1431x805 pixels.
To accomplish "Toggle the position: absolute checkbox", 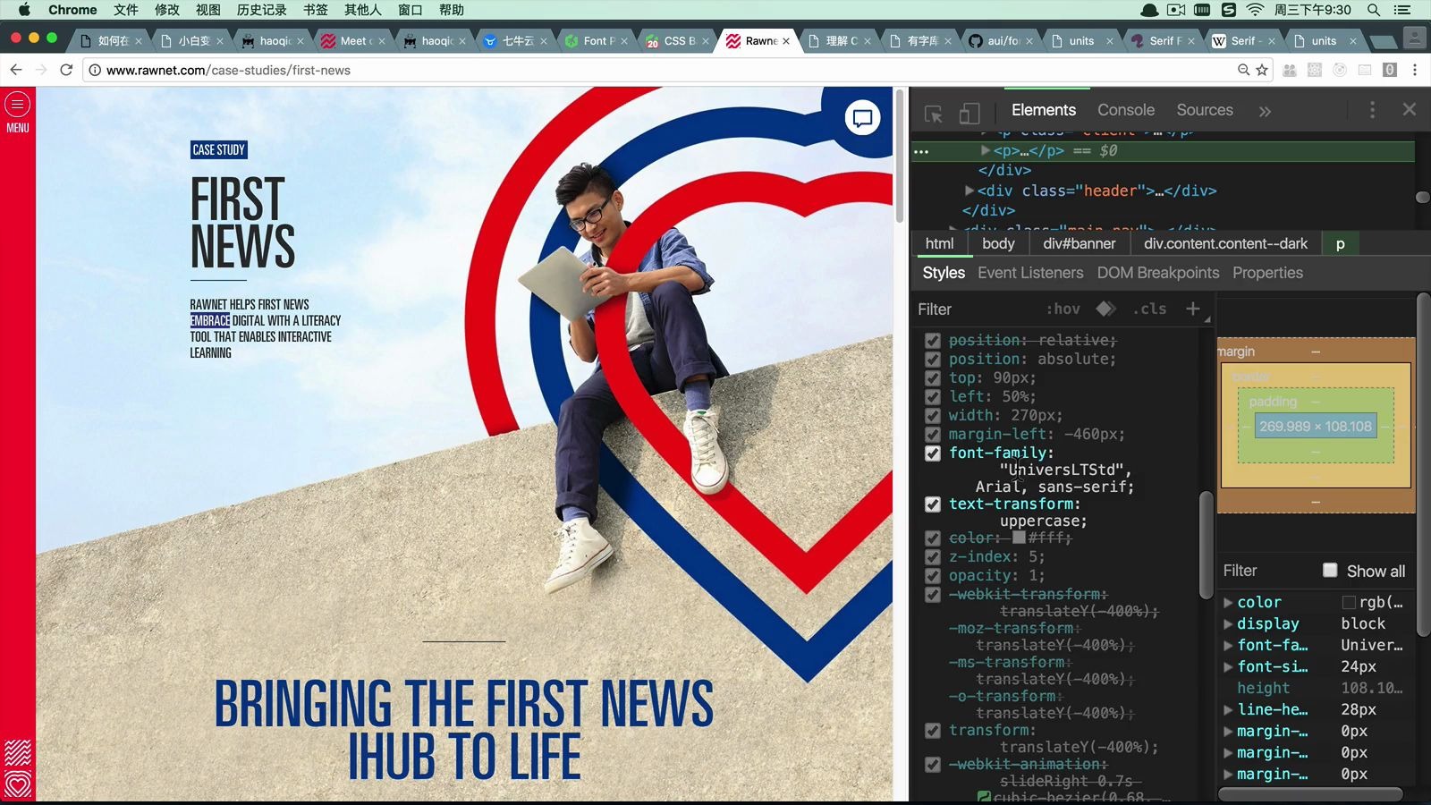I will coord(933,360).
